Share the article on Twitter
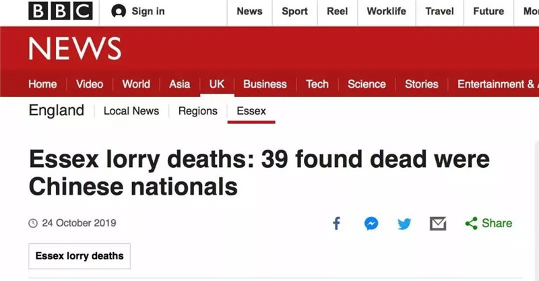Viewport: 539px width, 281px height. [x=404, y=223]
